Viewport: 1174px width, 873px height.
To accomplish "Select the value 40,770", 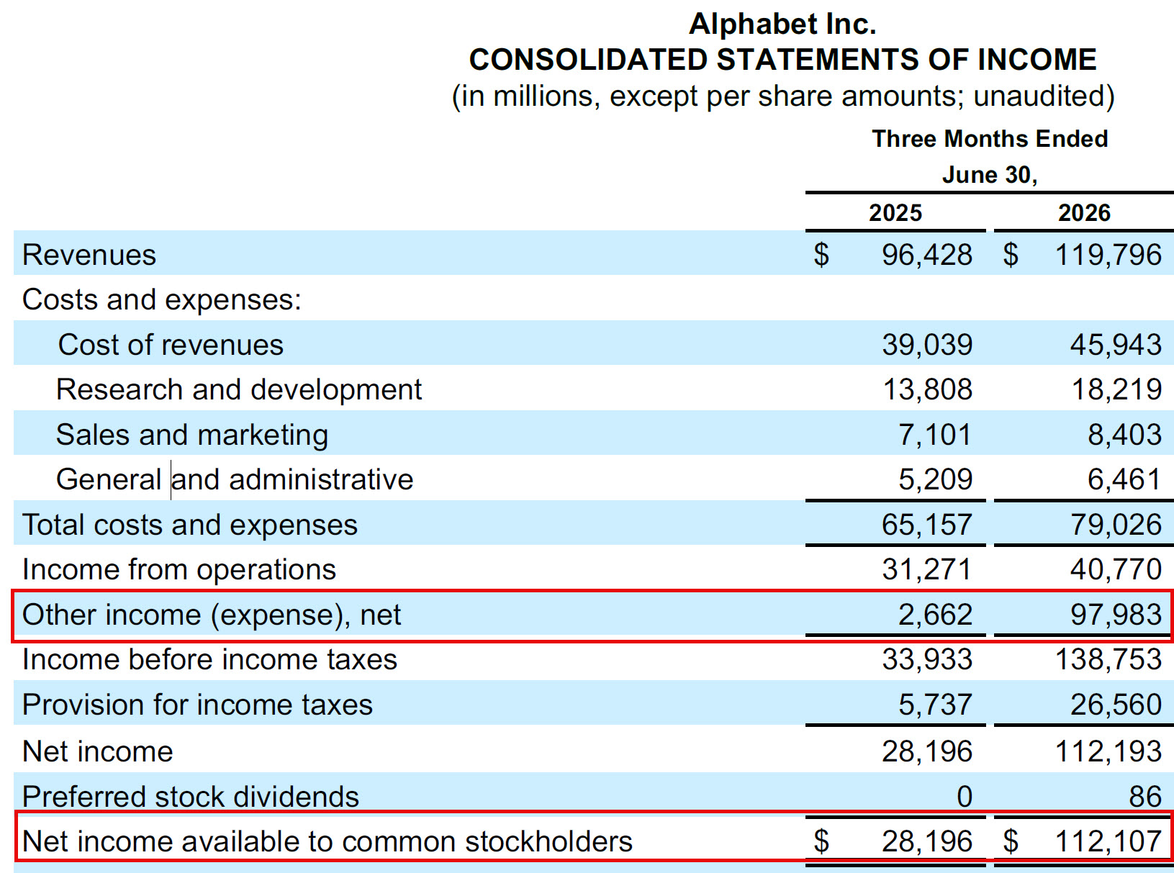I will click(1116, 569).
